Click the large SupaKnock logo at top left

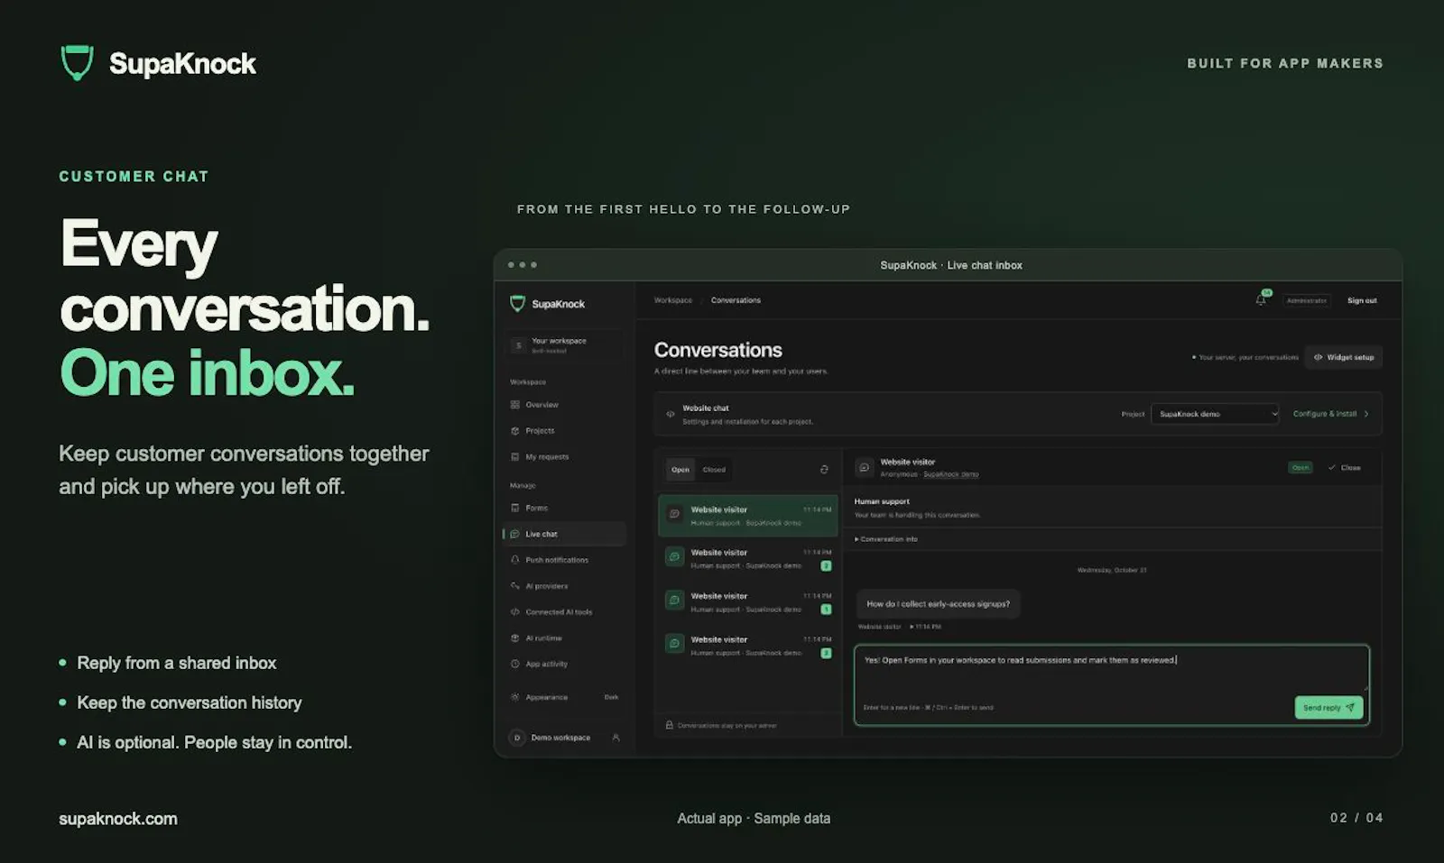[x=159, y=63]
